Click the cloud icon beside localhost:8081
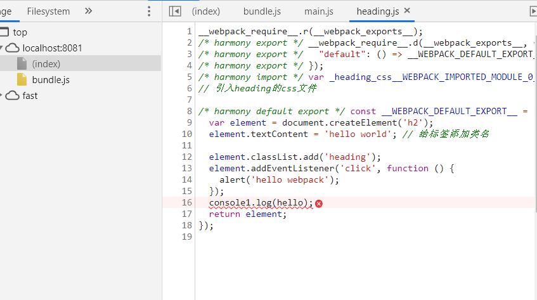The image size is (537, 300). [12, 48]
